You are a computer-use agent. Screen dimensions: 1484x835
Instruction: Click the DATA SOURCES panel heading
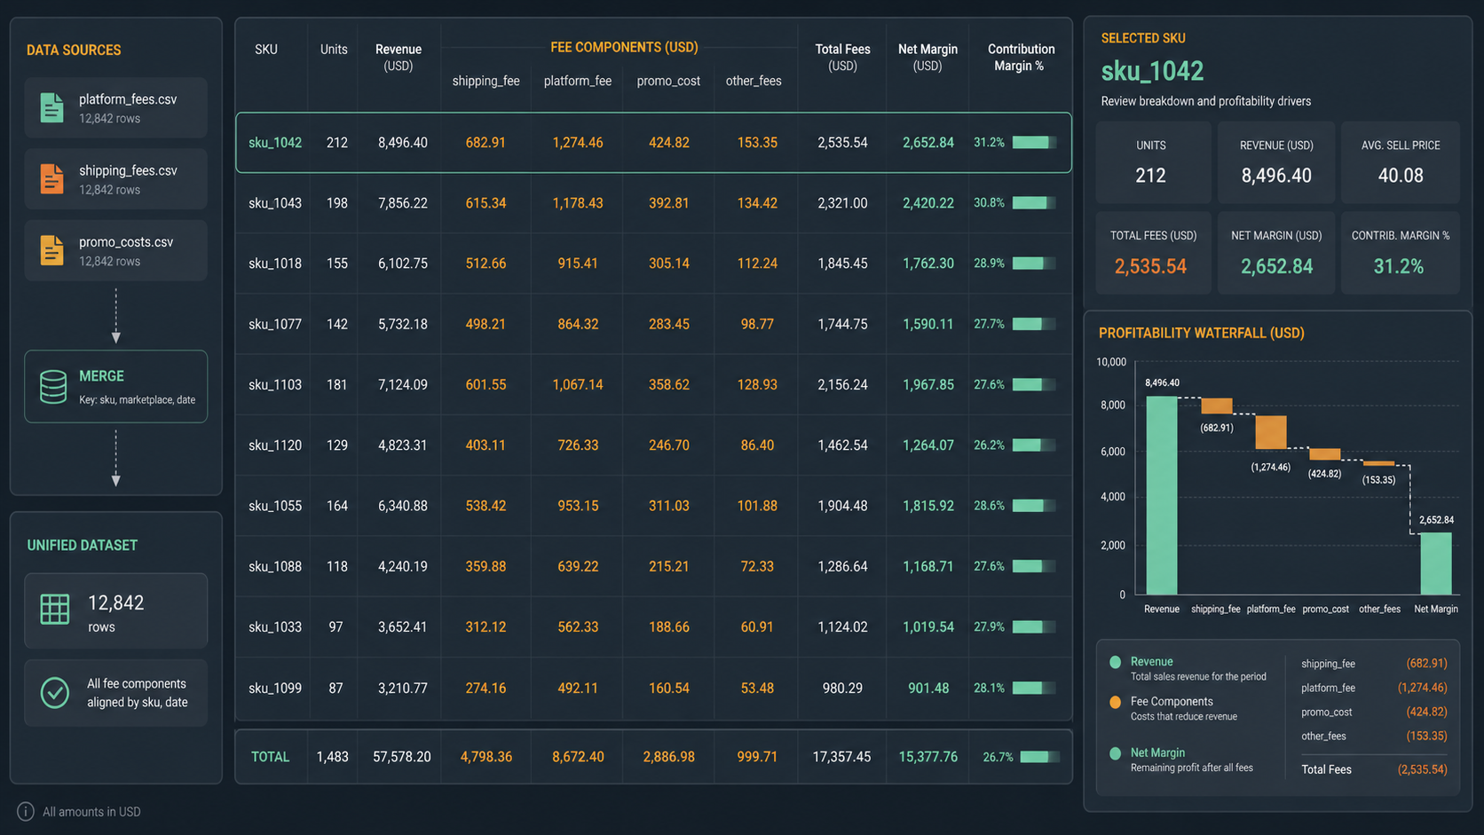click(74, 51)
